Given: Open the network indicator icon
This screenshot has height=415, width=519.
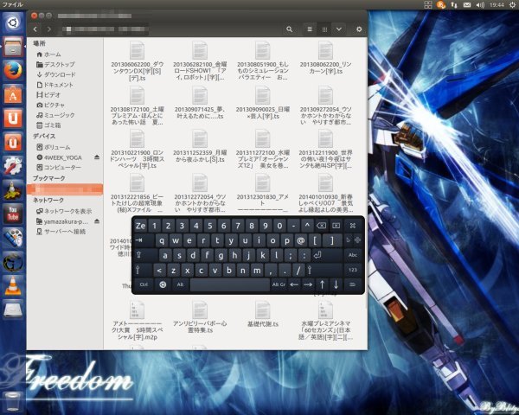Looking at the screenshot, I should point(454,4).
